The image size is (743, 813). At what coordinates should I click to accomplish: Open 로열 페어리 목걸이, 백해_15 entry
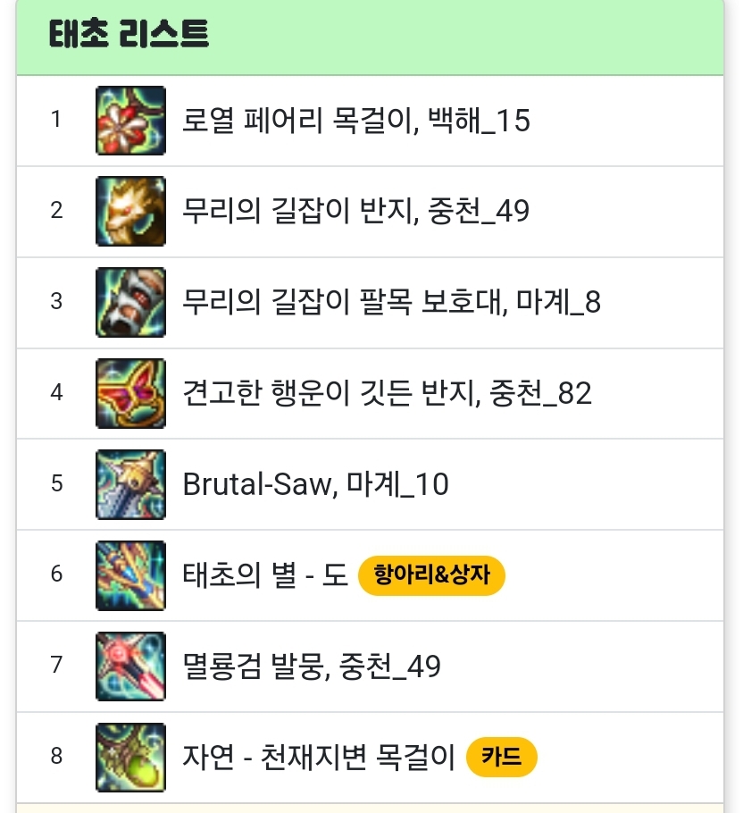356,121
